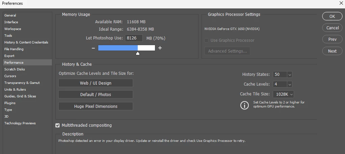Toggle the Multithreaded compositing checkbox

[58, 125]
